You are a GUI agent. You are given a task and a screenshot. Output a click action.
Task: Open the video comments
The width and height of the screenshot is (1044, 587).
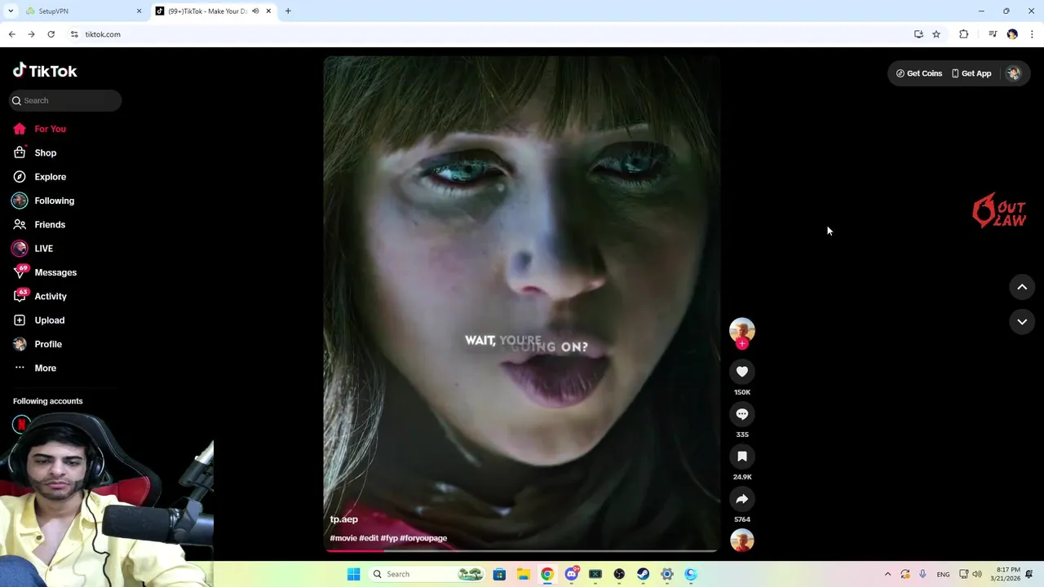pos(742,414)
